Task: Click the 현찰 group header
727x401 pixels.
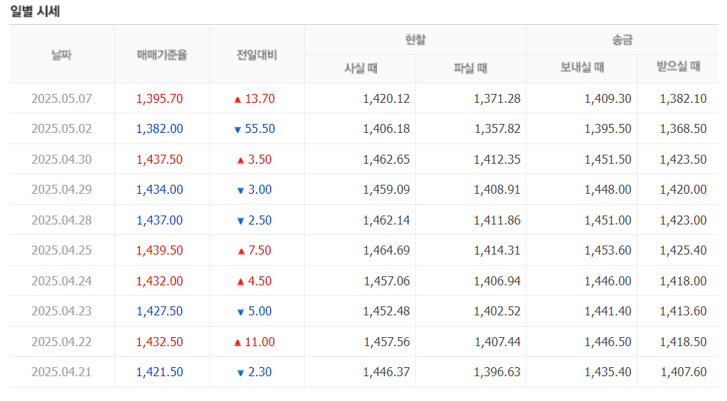Action: [415, 40]
